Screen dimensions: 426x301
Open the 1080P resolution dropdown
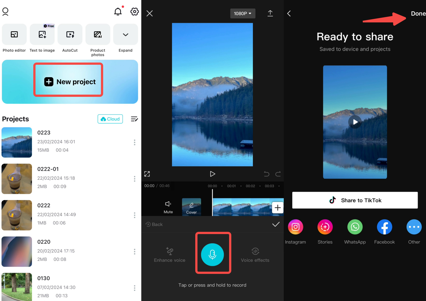[x=243, y=13]
